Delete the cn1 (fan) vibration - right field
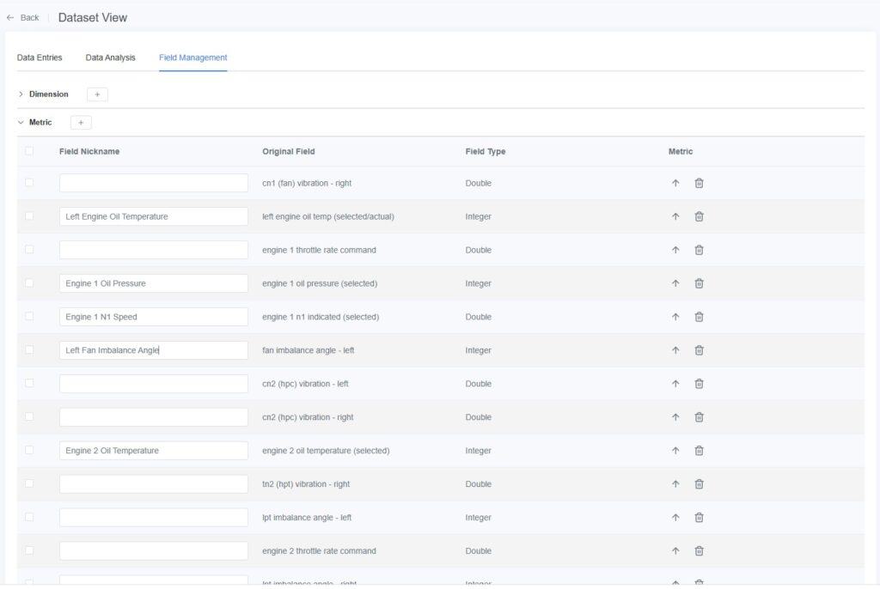Screen dimensions: 880x589 pos(699,183)
